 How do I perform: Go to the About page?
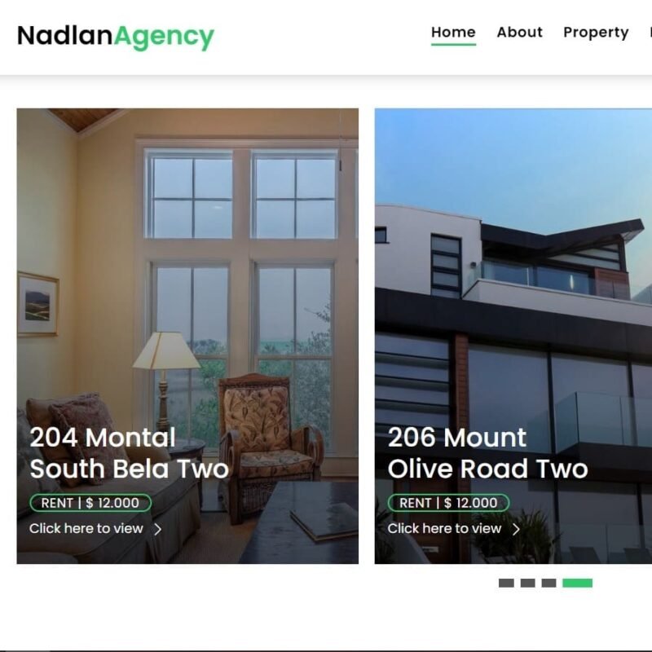point(520,33)
